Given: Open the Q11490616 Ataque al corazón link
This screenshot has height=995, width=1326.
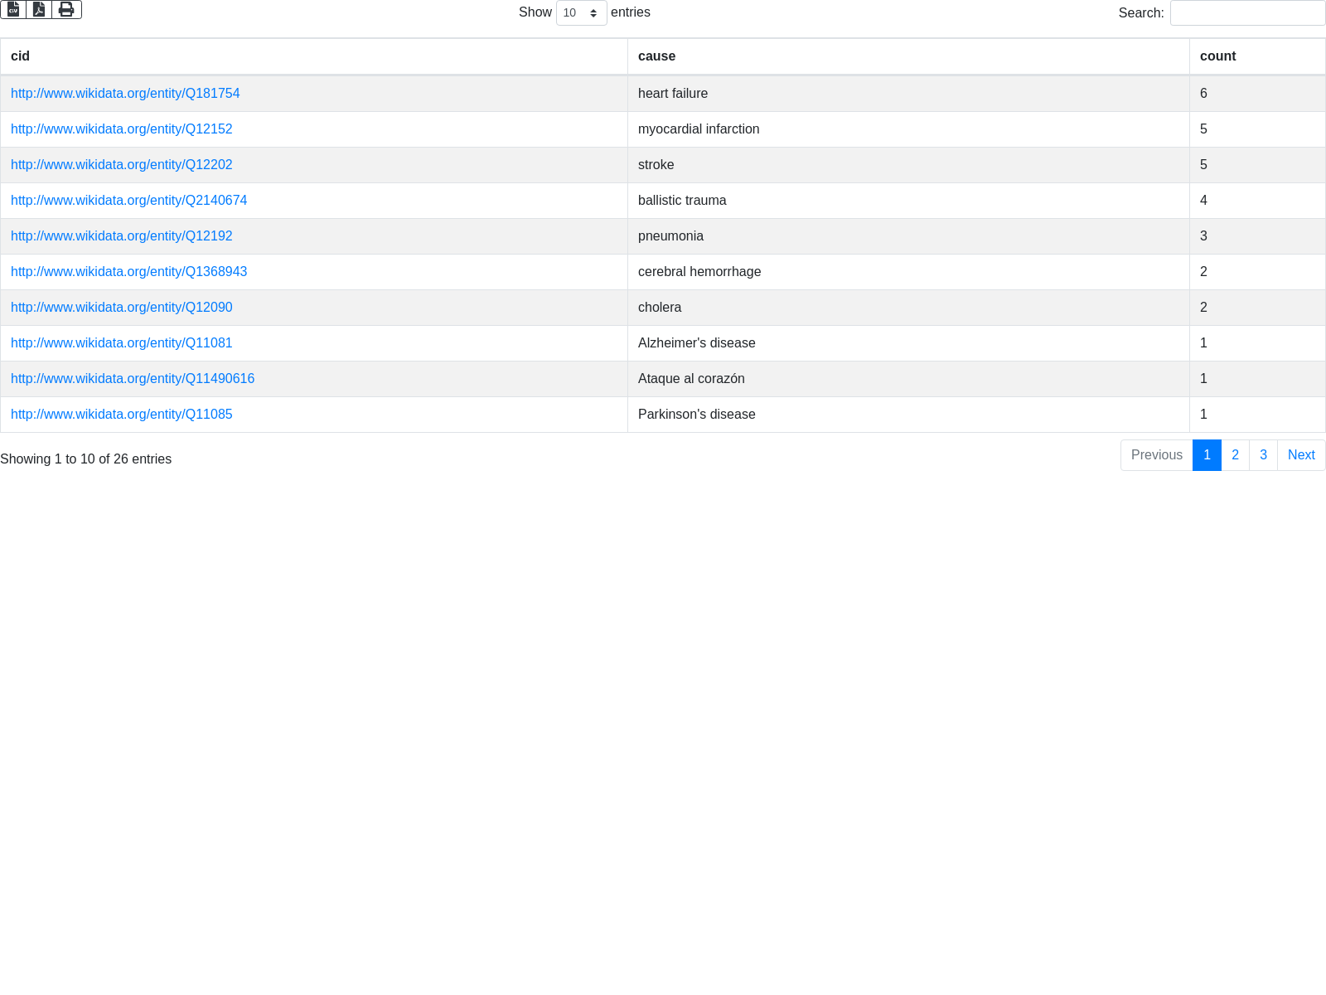Looking at the screenshot, I should (x=133, y=379).
